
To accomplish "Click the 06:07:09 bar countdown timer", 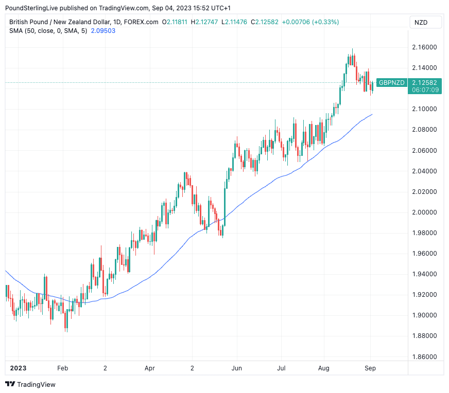I will click(425, 90).
